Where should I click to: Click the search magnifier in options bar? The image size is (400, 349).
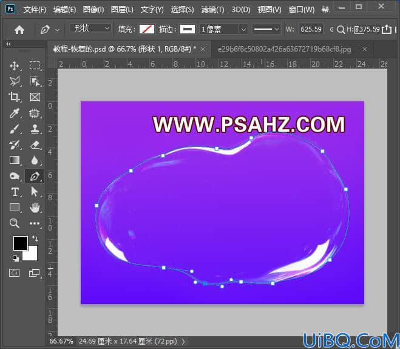(x=341, y=30)
